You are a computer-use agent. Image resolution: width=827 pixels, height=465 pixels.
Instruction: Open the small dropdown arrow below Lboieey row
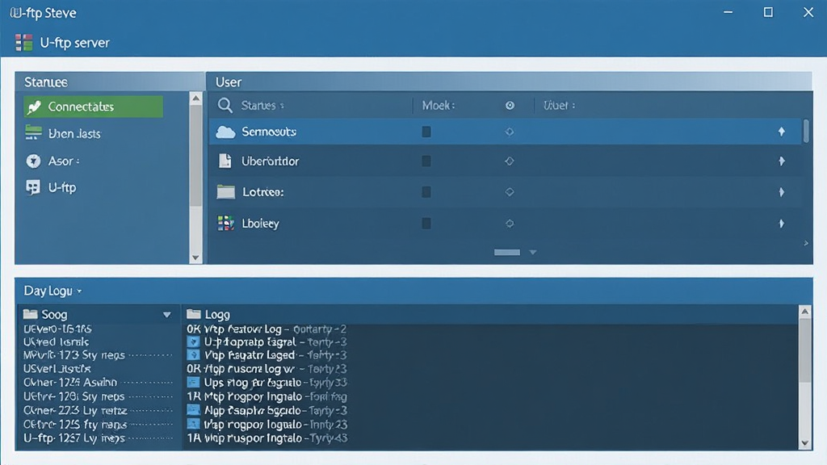pos(533,253)
